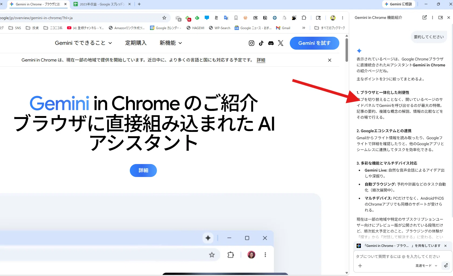
Task: Open Feedly extension with 11 badge
Action: (x=188, y=18)
